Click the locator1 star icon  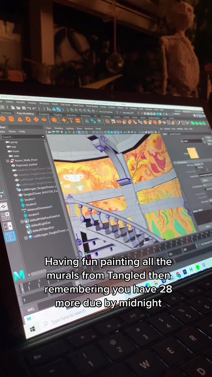pyautogui.click(x=22, y=199)
